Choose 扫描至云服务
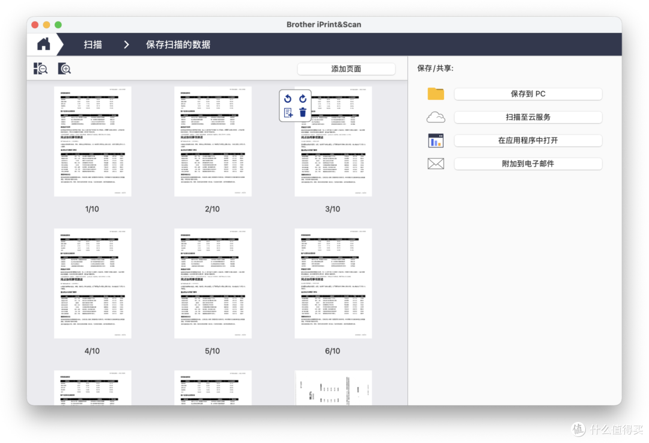Image resolution: width=649 pixels, height=443 pixels. point(528,117)
